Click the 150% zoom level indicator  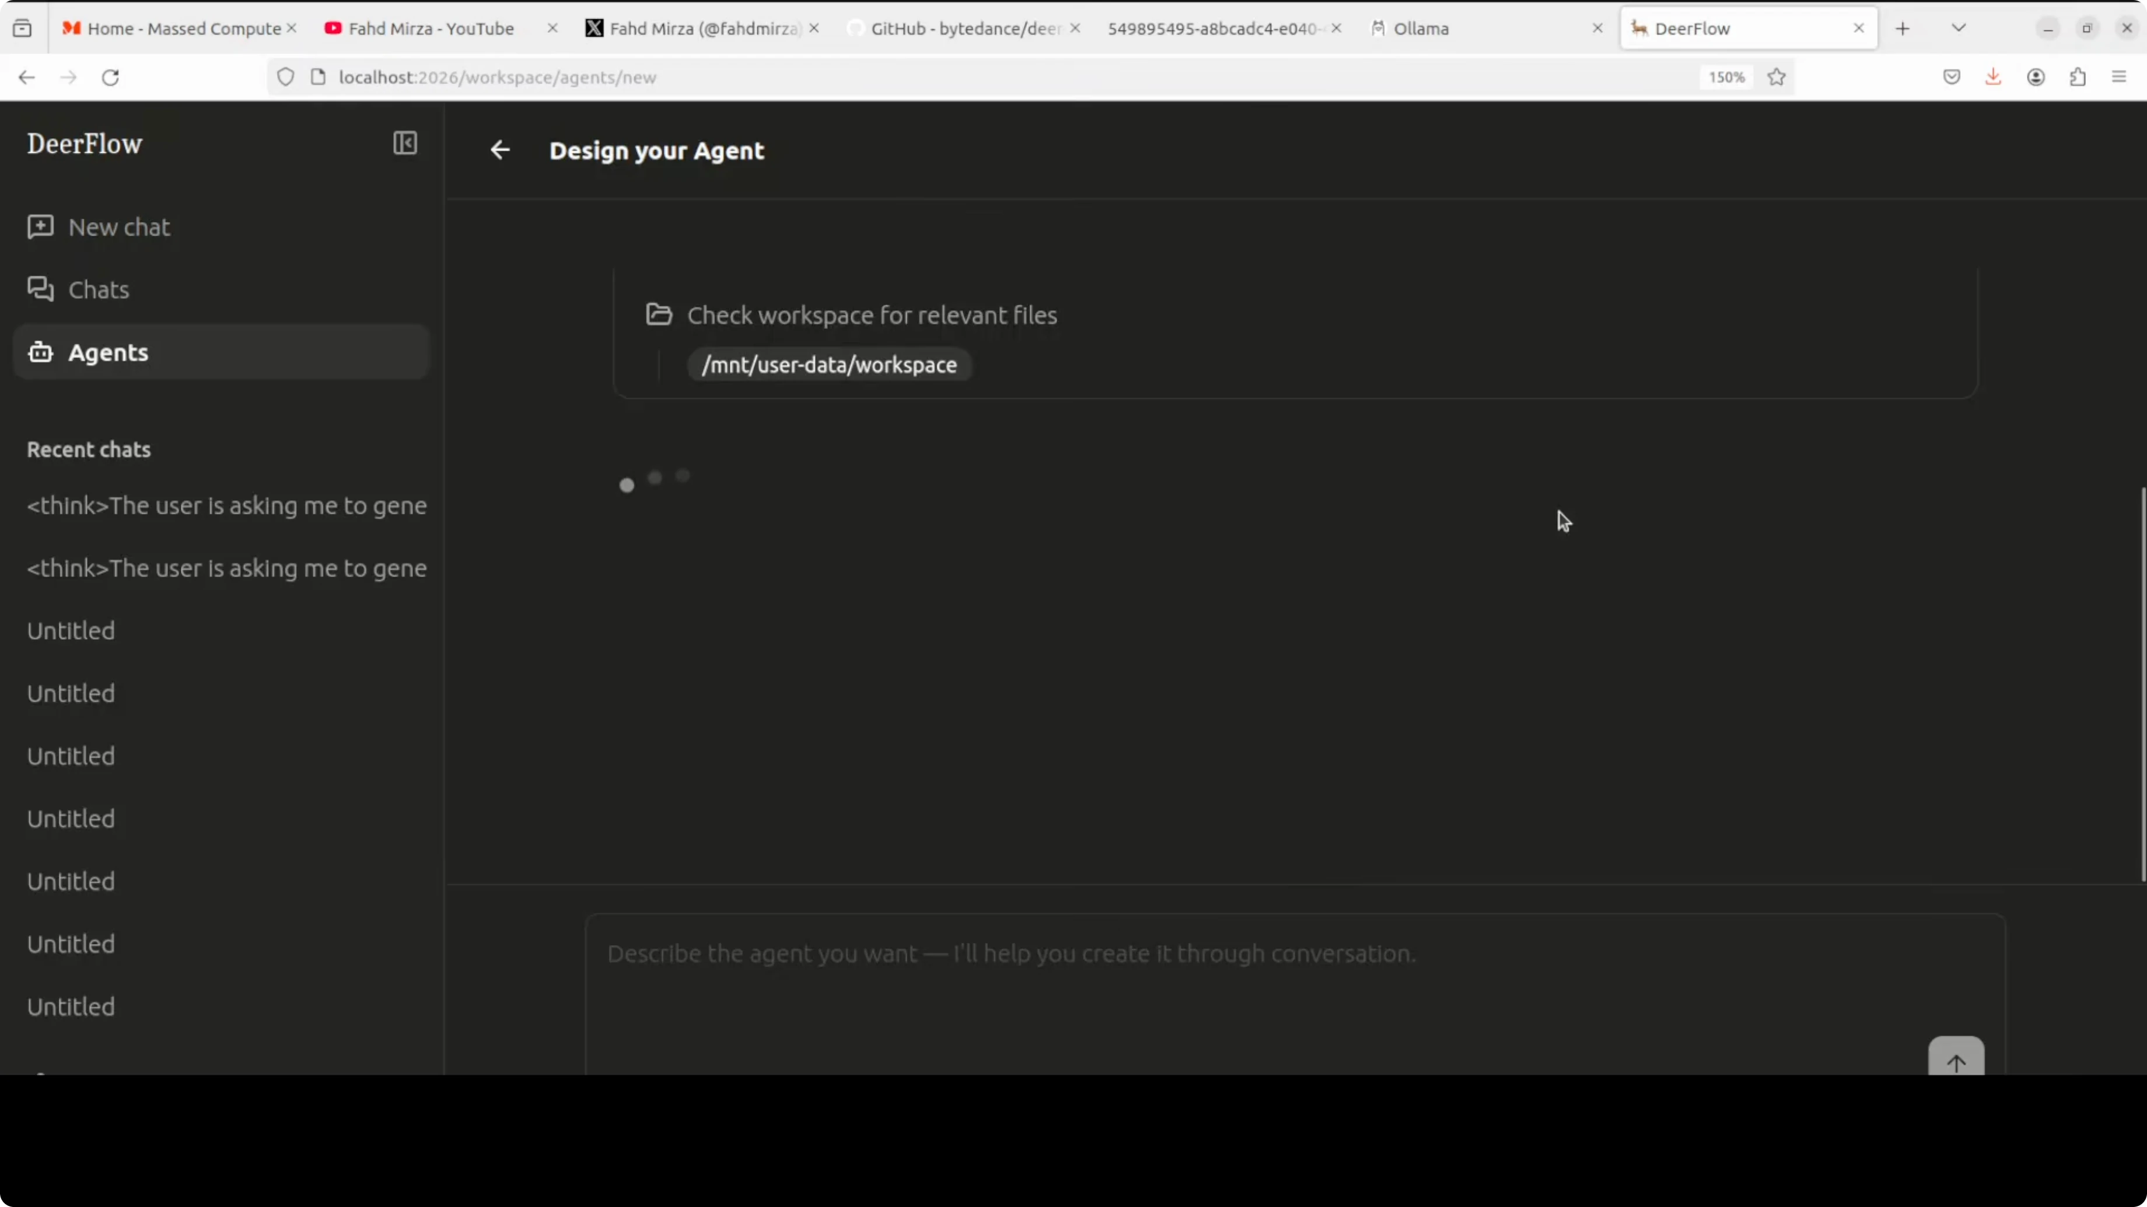[1726, 78]
